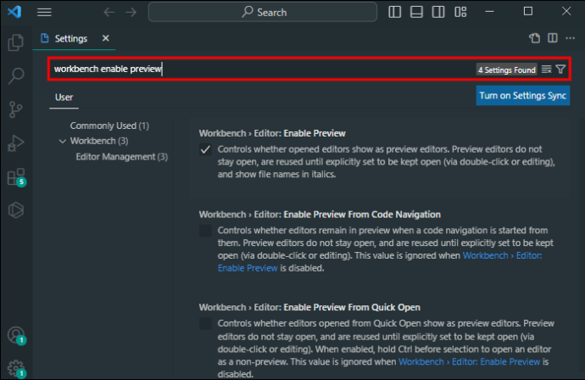585x380 pixels.
Task: Open the Explorer view in activity bar
Action: tap(15, 42)
